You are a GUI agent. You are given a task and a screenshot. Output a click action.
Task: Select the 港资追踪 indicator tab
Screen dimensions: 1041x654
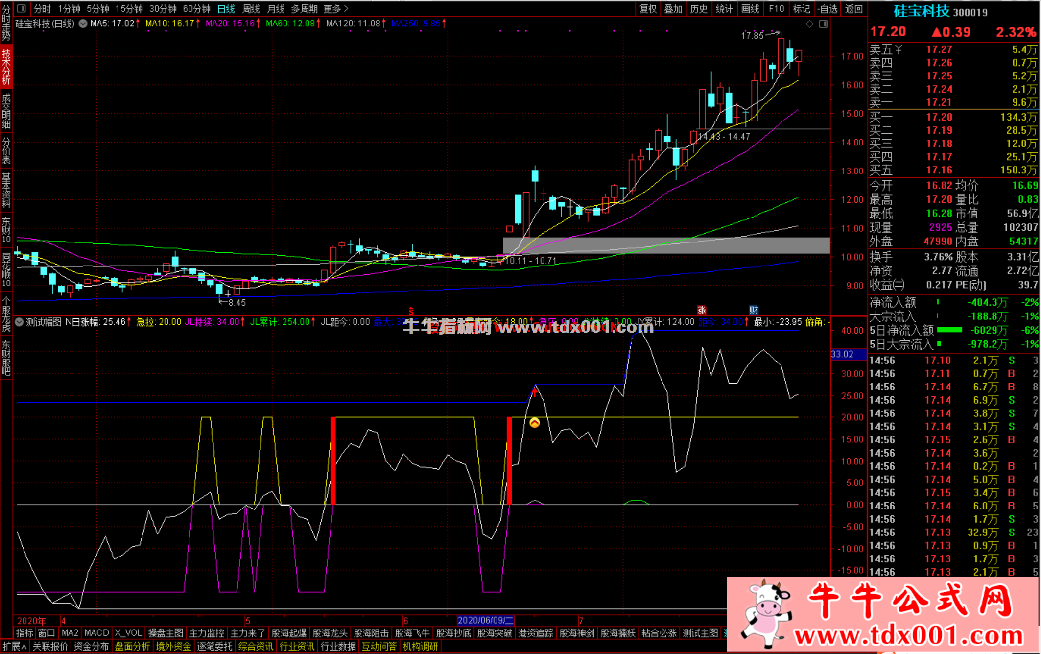point(536,633)
